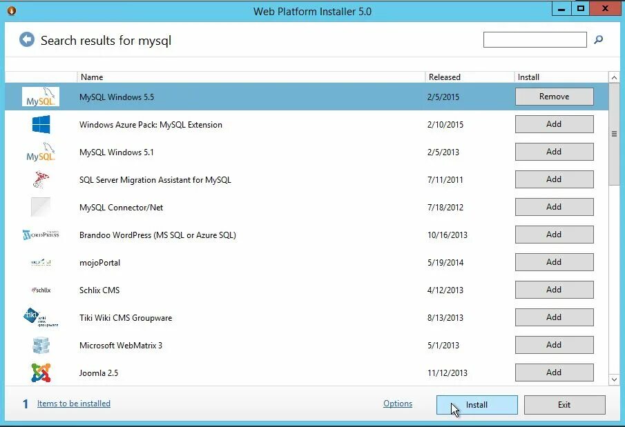The image size is (625, 427).
Task: Click the release date 2/5/2013
Action: 443,152
